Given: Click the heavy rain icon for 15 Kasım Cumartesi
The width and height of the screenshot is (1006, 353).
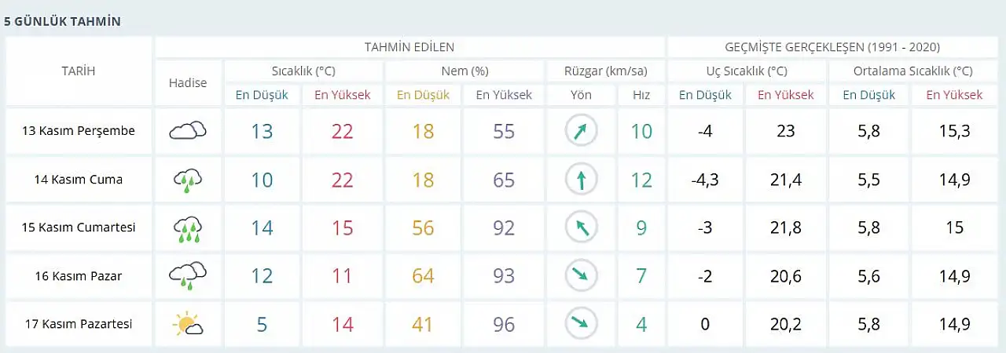Looking at the screenshot, I should coord(188,228).
